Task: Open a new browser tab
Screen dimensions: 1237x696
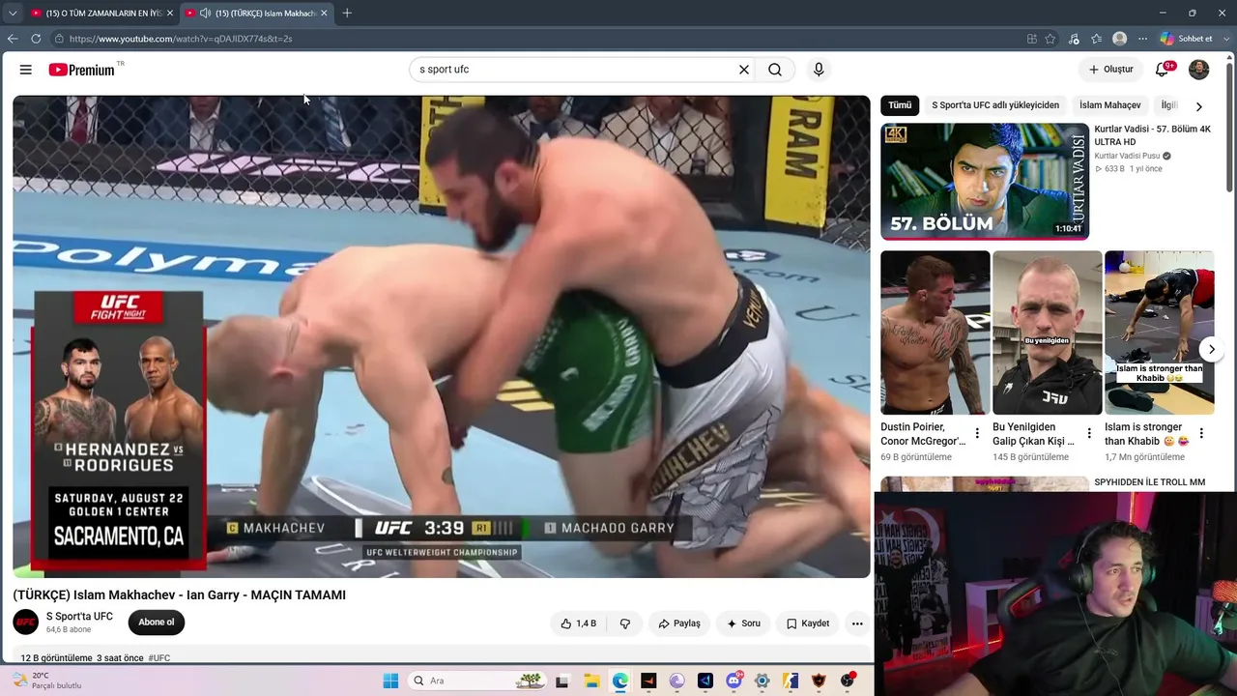Action: 347,13
